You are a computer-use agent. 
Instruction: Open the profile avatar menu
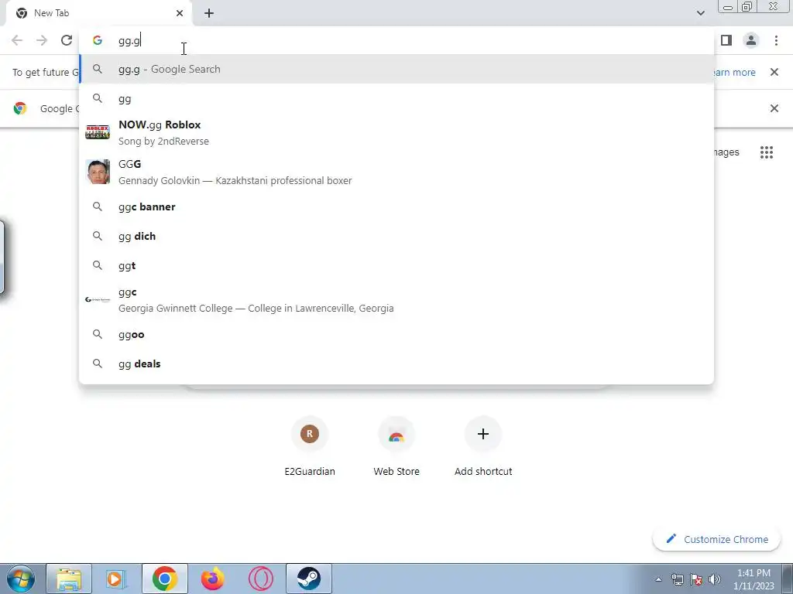pyautogui.click(x=751, y=40)
